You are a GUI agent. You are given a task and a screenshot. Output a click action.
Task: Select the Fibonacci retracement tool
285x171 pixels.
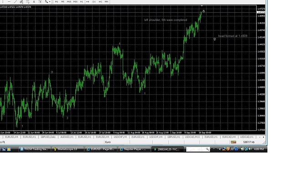28,2
